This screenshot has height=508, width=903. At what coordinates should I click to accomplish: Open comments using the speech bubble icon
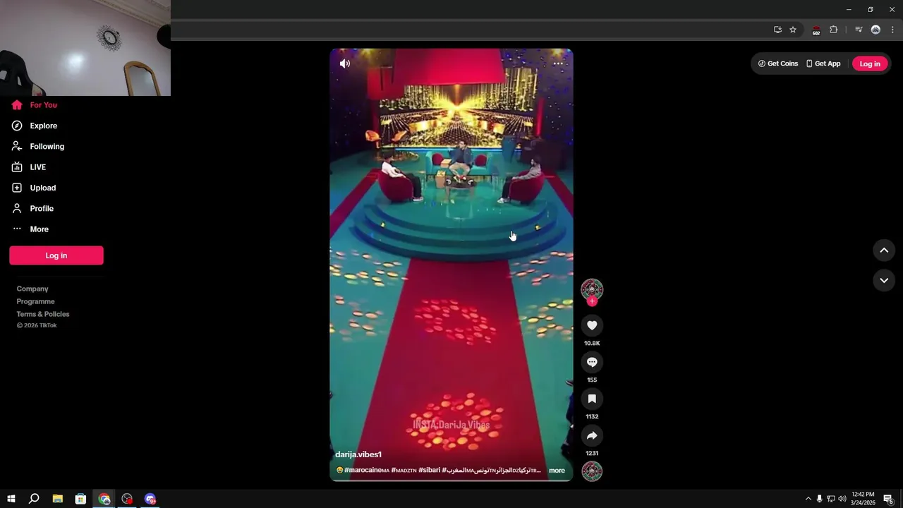click(x=592, y=362)
